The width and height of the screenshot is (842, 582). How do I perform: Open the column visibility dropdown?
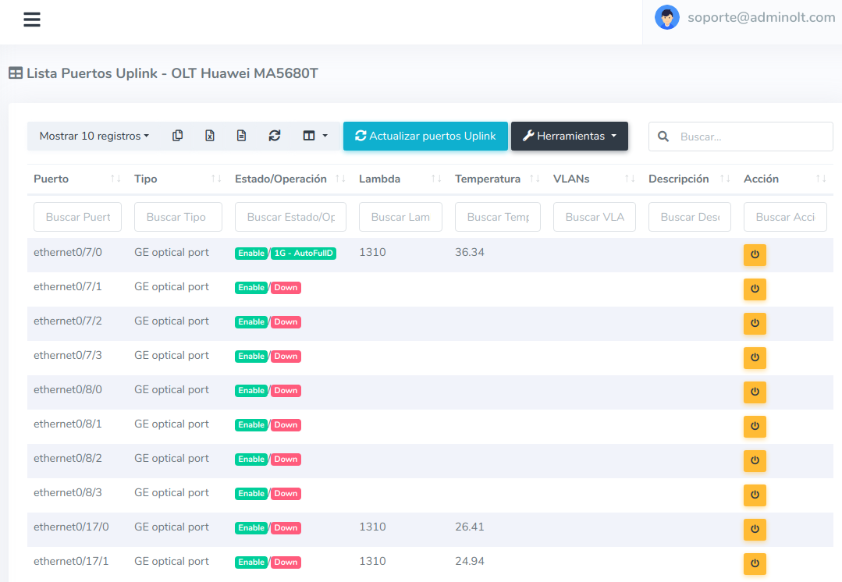tap(314, 136)
